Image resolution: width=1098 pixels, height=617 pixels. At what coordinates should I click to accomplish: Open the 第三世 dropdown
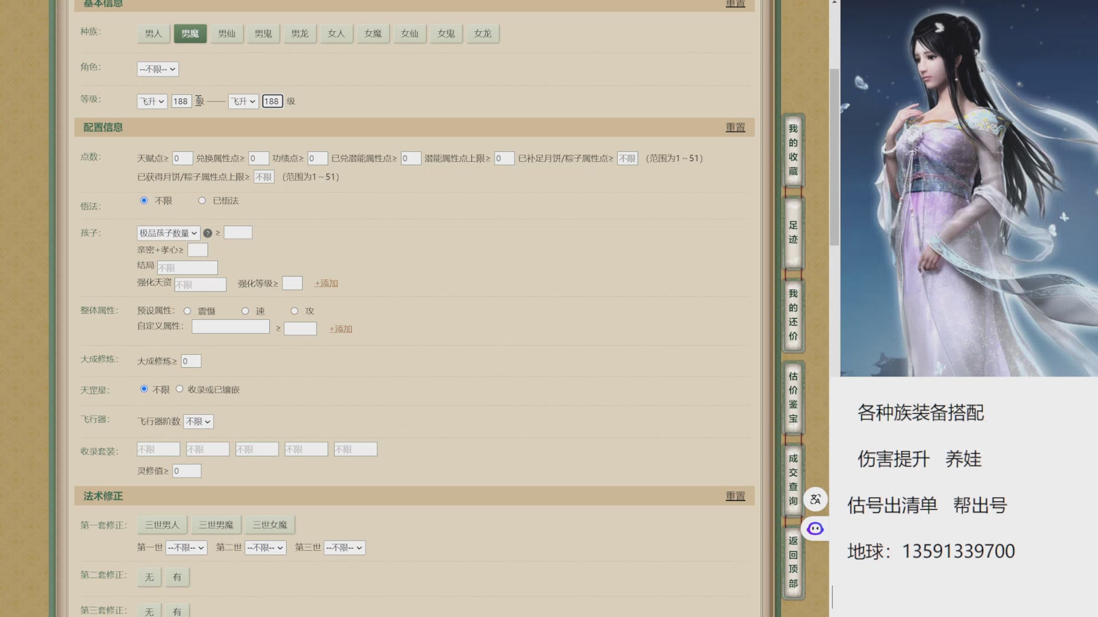(x=344, y=547)
